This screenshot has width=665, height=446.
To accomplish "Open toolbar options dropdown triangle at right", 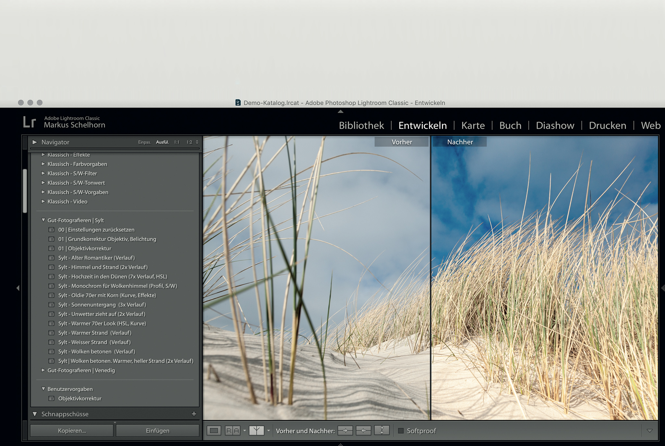I will click(x=649, y=431).
